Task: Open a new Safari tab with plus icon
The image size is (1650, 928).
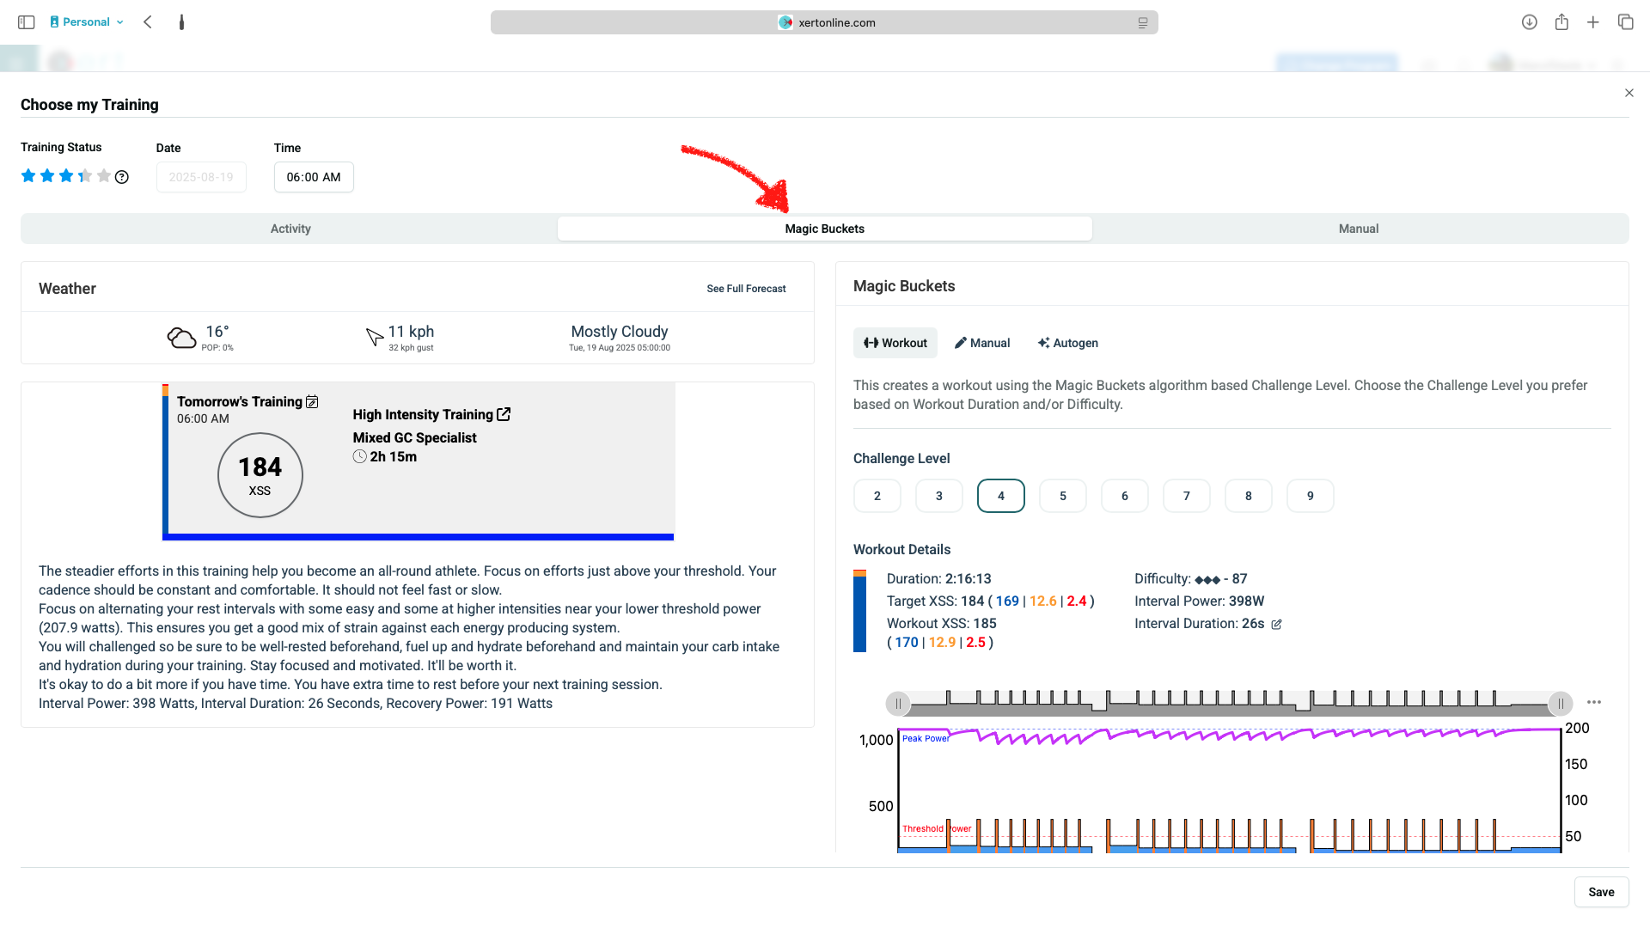Action: (x=1593, y=22)
